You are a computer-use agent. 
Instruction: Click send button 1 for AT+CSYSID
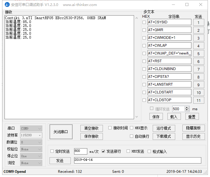199,22
